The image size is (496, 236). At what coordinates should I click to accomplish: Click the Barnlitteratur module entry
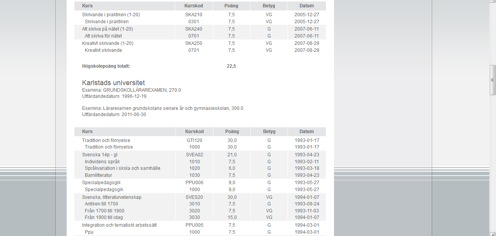click(x=98, y=175)
